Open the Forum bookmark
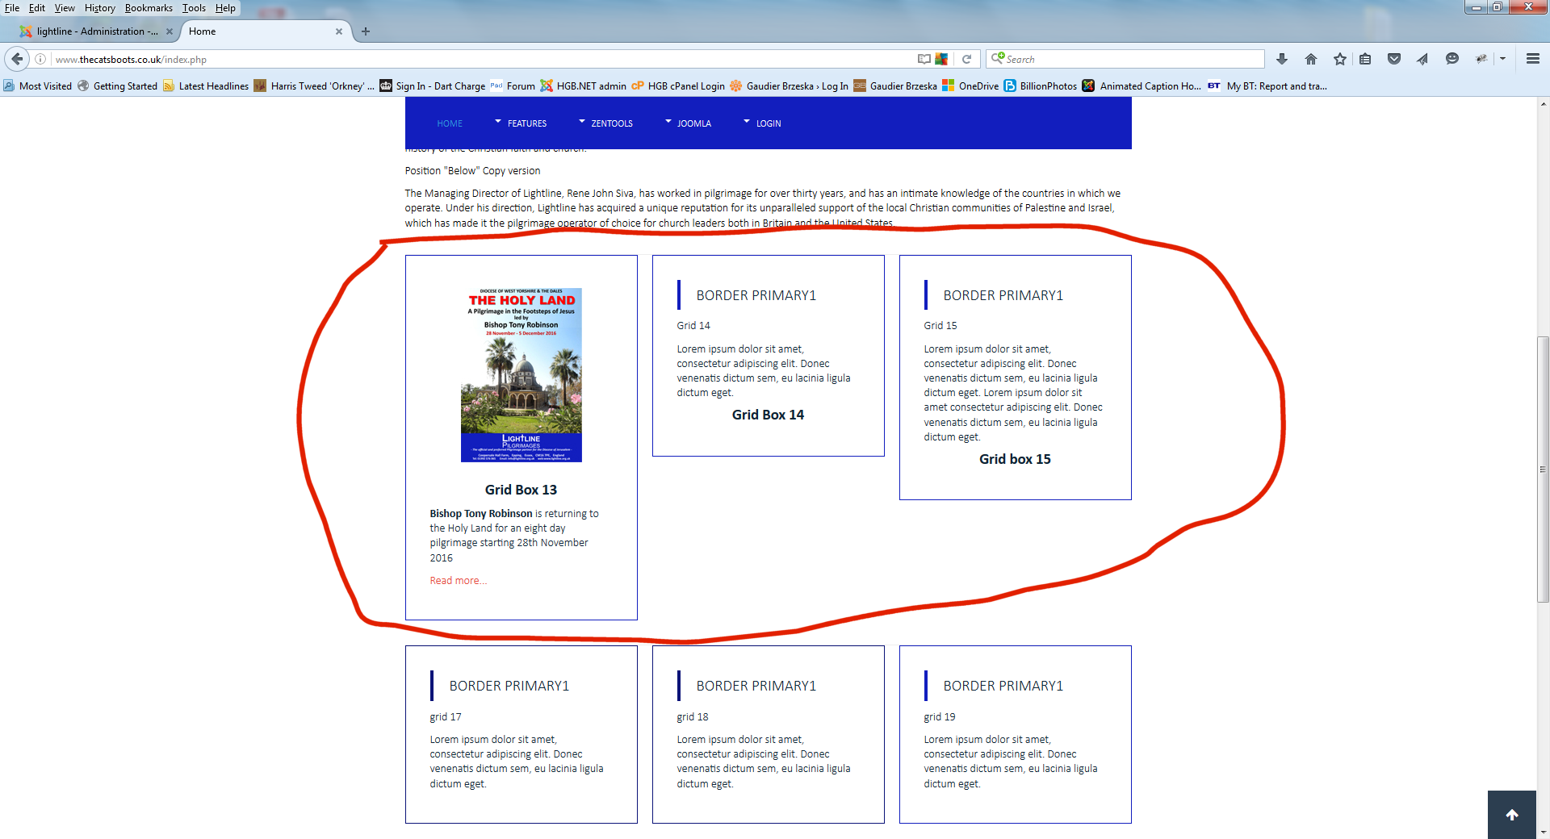 (513, 86)
